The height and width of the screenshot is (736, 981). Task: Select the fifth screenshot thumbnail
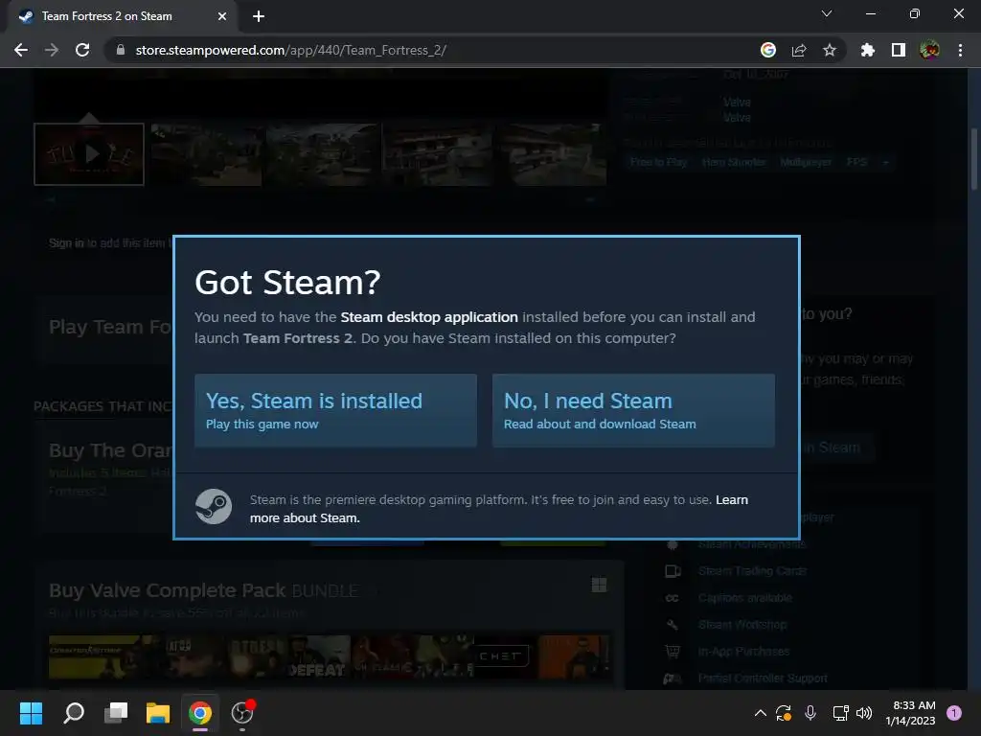553,154
